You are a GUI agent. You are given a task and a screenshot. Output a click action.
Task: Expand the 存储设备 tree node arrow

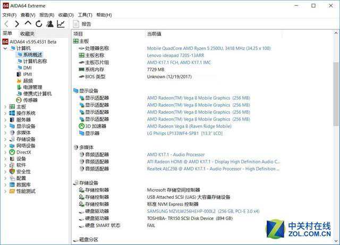point(6,139)
